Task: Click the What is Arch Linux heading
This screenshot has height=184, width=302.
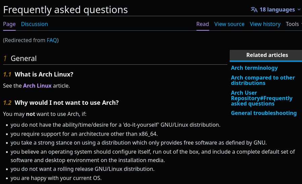Action: pos(44,74)
